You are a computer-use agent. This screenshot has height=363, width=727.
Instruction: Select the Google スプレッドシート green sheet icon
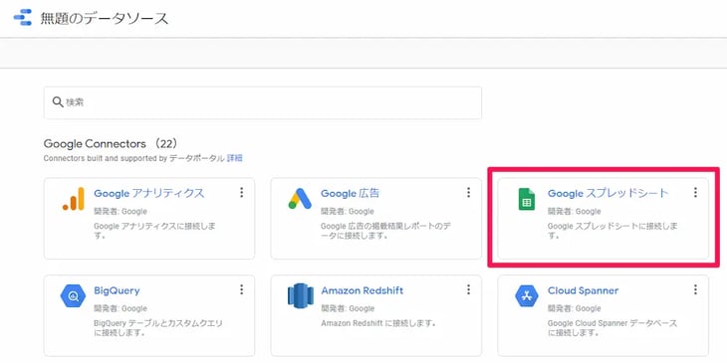tap(527, 199)
